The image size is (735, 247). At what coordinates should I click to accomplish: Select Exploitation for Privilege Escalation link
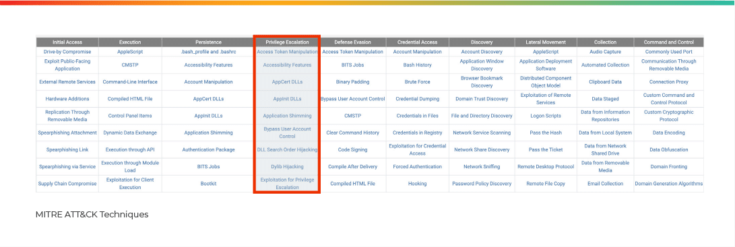tap(288, 184)
